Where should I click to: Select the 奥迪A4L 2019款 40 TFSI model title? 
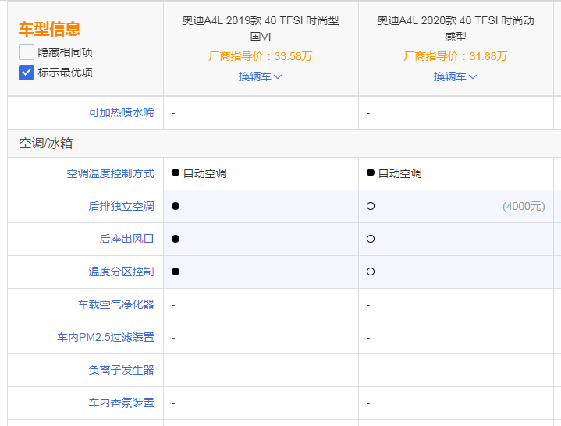pos(261,28)
